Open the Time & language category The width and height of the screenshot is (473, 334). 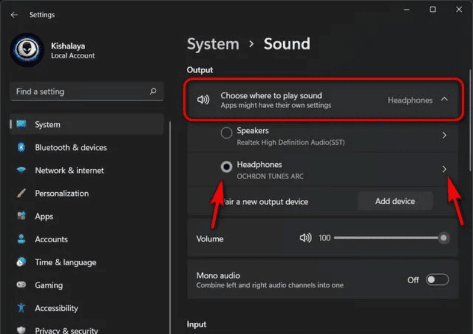(x=65, y=262)
